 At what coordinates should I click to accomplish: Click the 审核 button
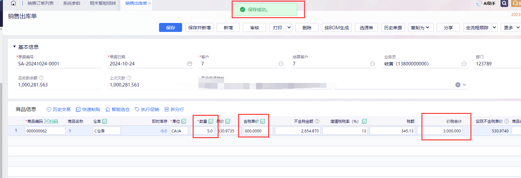click(x=254, y=27)
